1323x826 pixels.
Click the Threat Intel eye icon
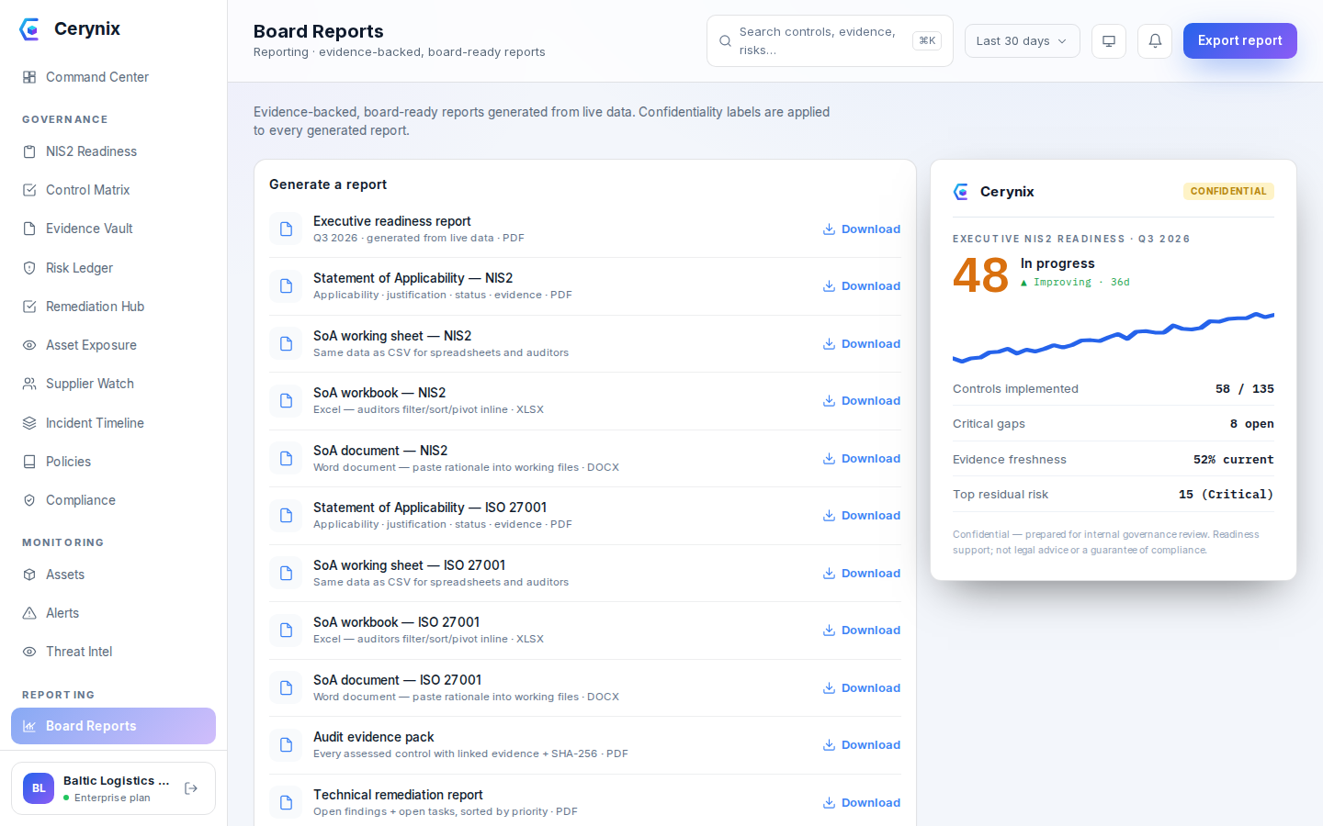click(29, 652)
